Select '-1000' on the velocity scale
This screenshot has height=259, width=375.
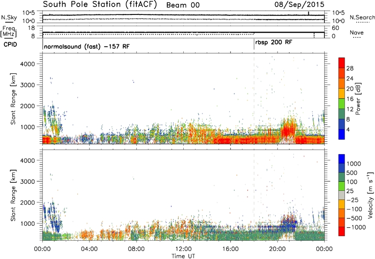click(356, 227)
